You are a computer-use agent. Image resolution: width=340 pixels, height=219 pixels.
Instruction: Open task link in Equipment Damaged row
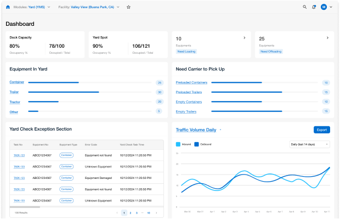pos(19,178)
